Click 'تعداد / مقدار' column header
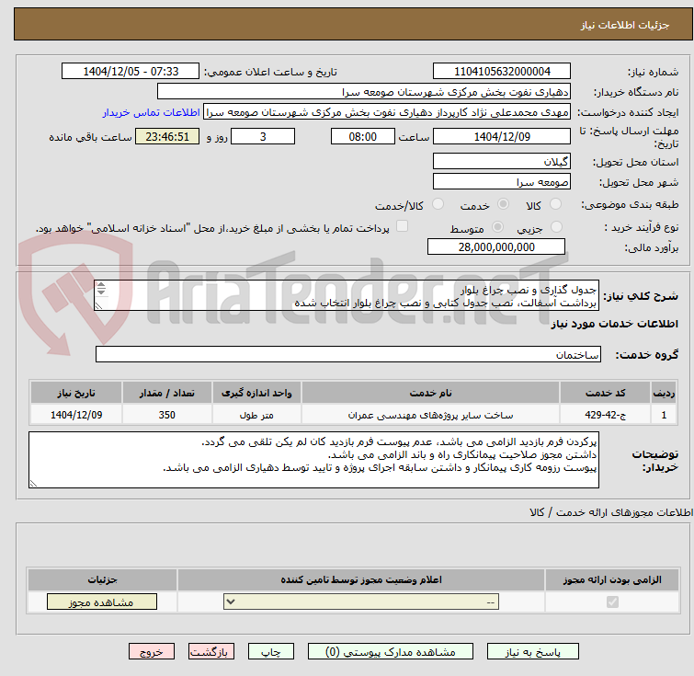Screen dimensions: 694x676 (167, 393)
